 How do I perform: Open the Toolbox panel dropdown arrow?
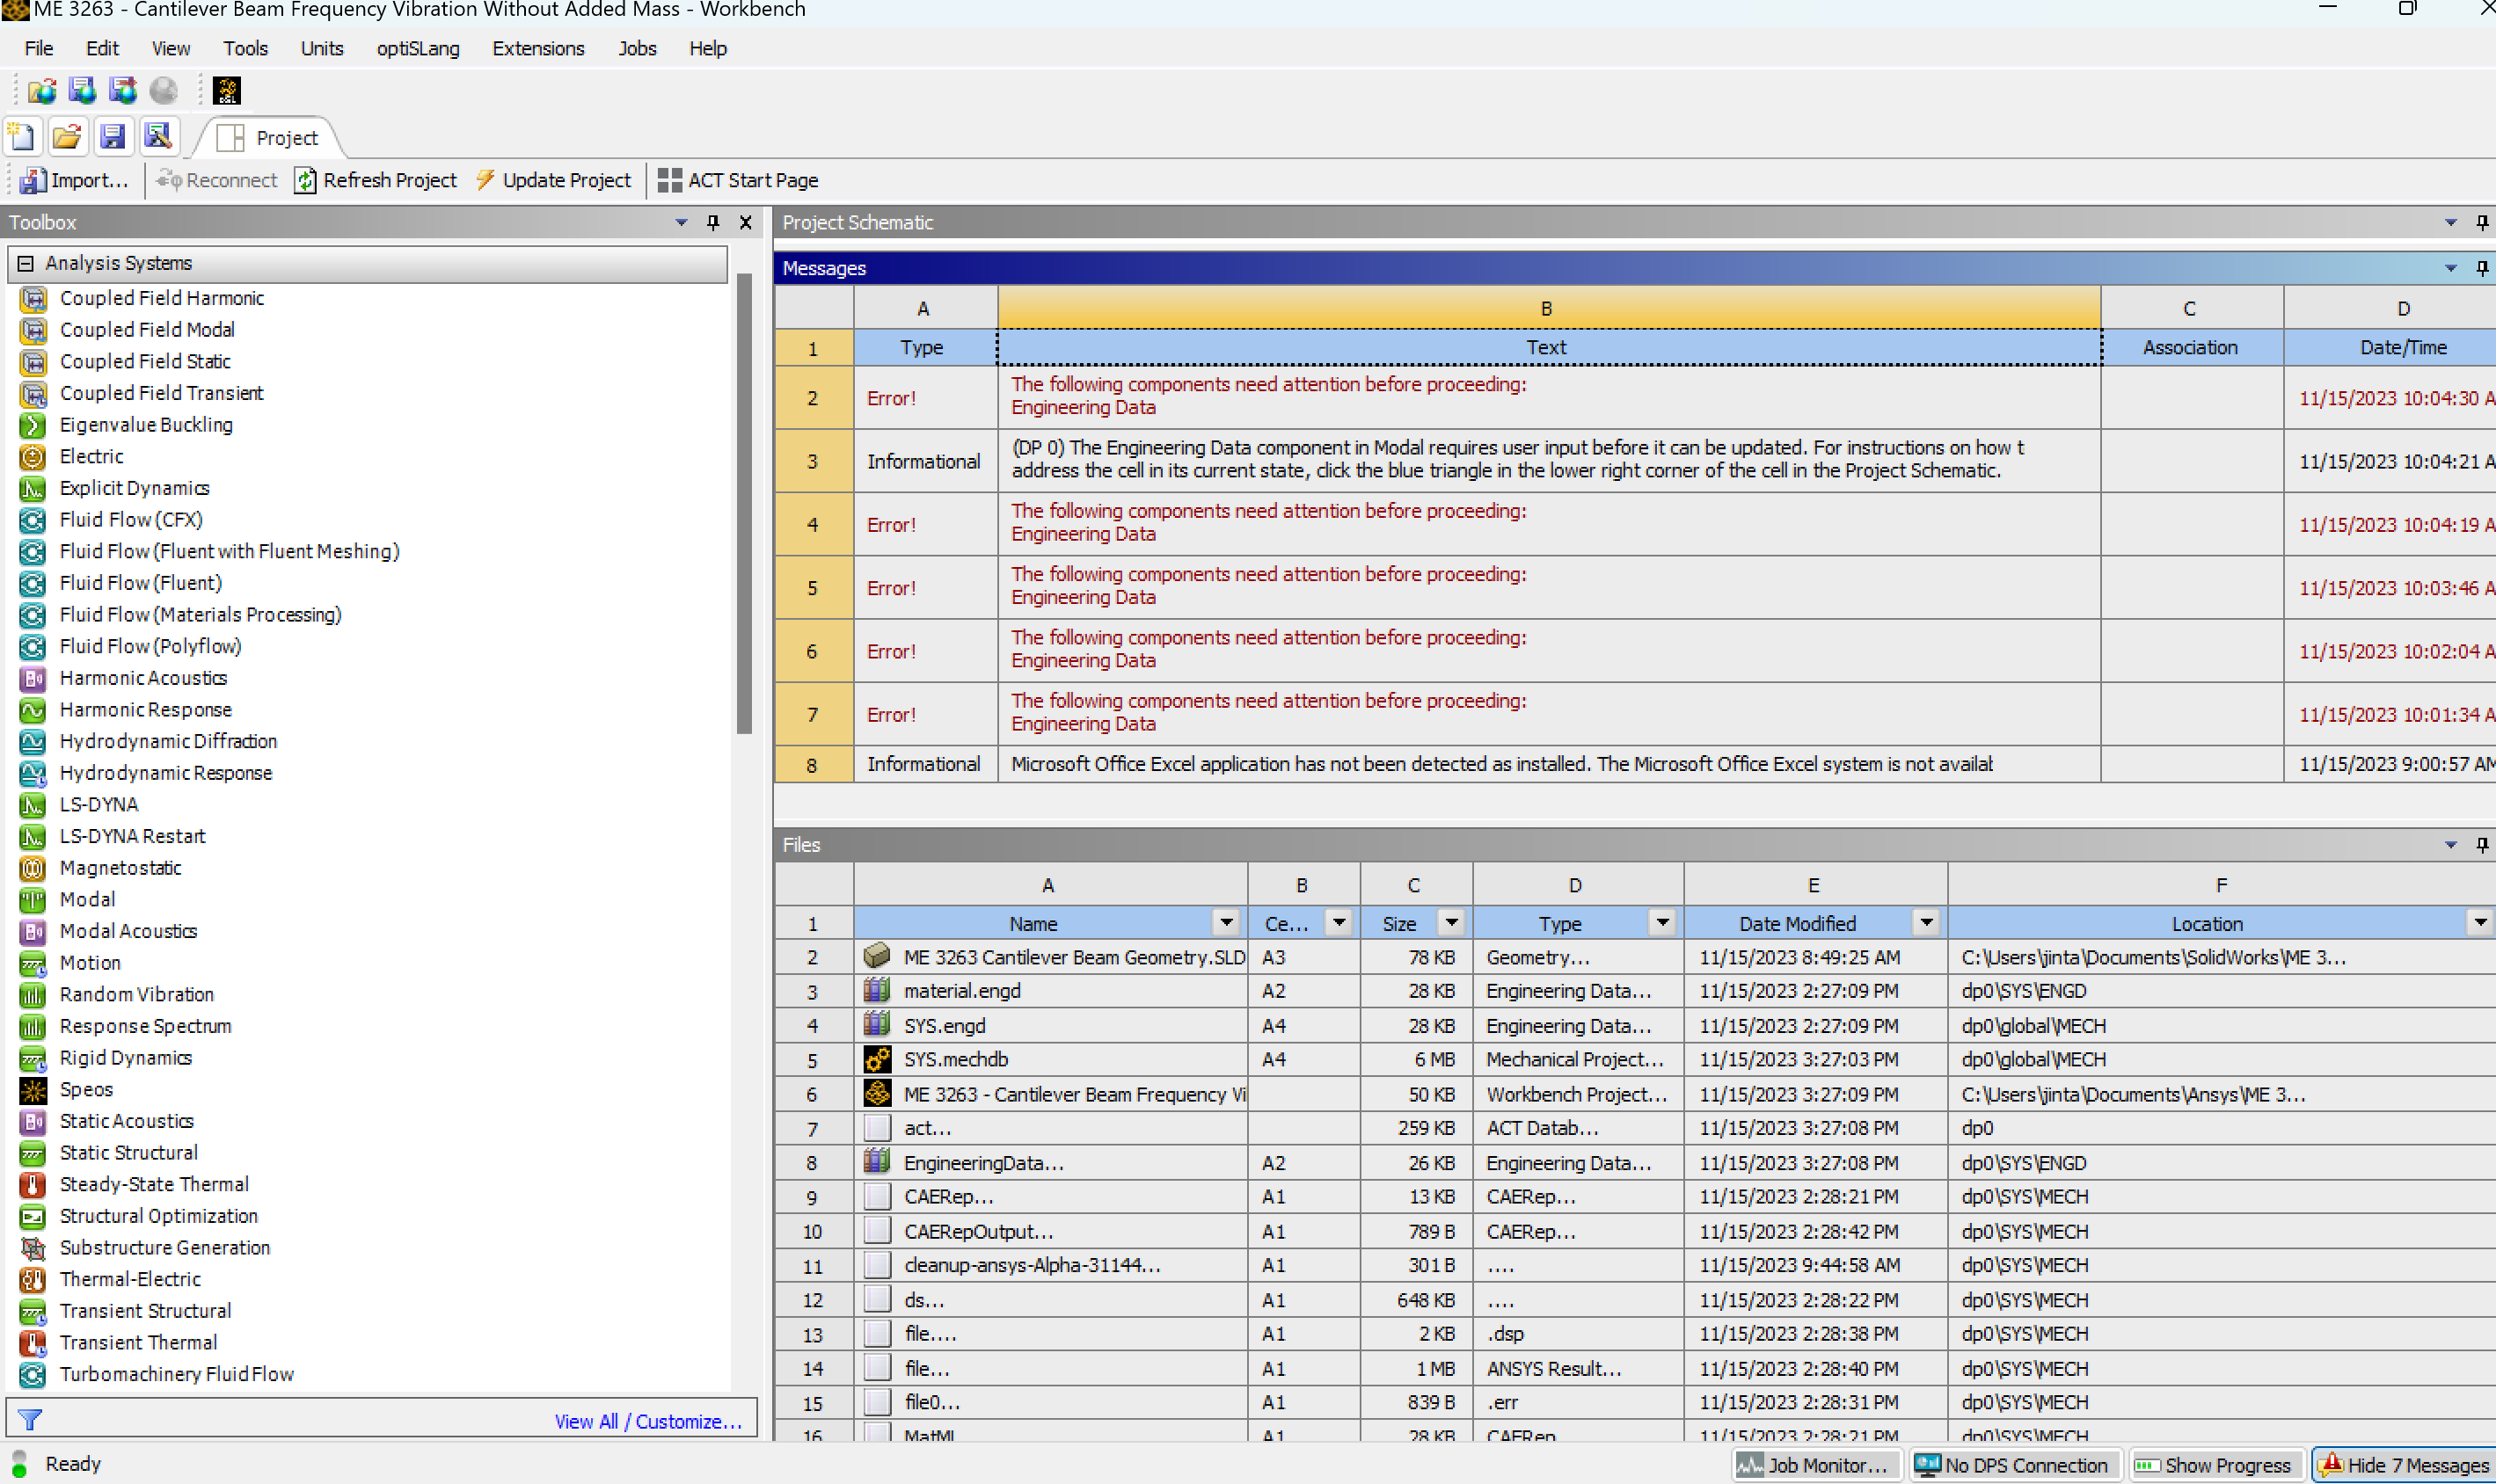click(x=682, y=222)
